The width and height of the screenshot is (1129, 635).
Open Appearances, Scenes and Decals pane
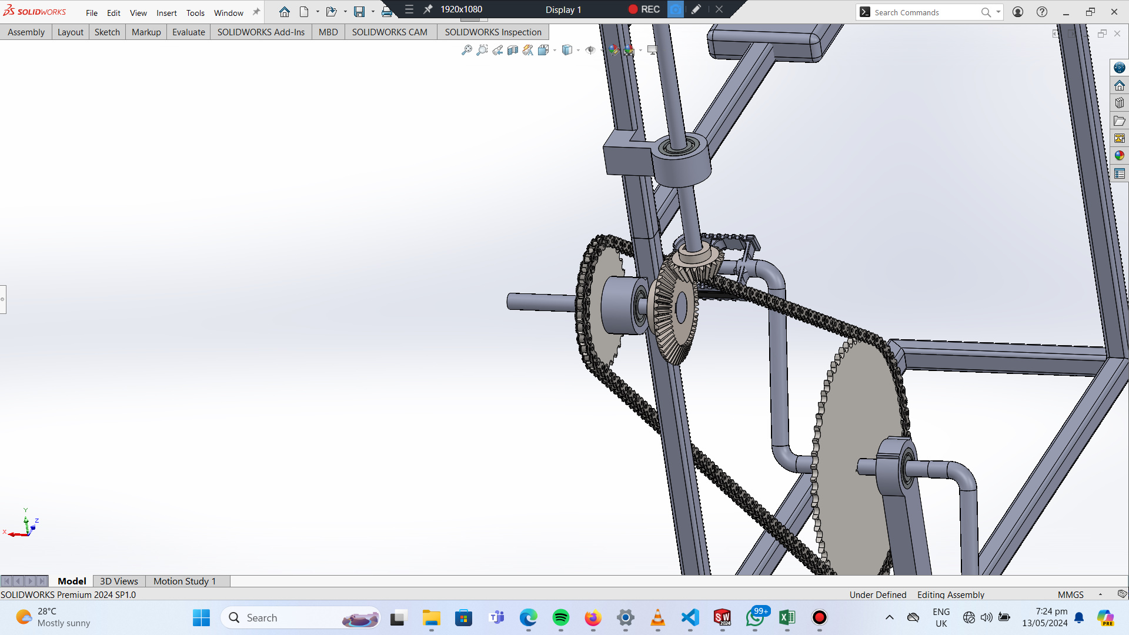[x=1119, y=156]
